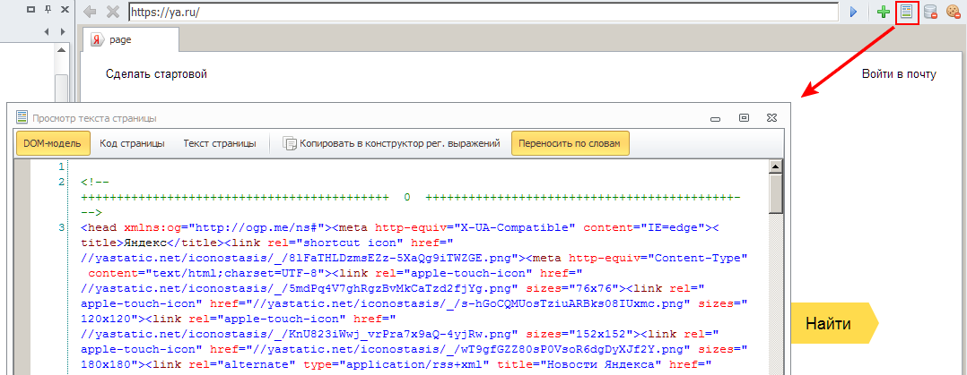Open the view page text icon
The height and width of the screenshot is (375, 967).
point(907,12)
